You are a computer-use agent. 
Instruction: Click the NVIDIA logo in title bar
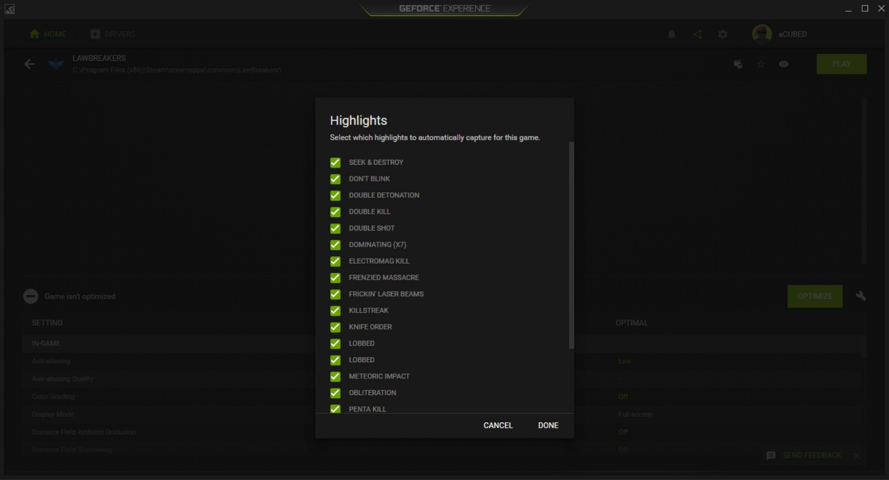point(9,9)
